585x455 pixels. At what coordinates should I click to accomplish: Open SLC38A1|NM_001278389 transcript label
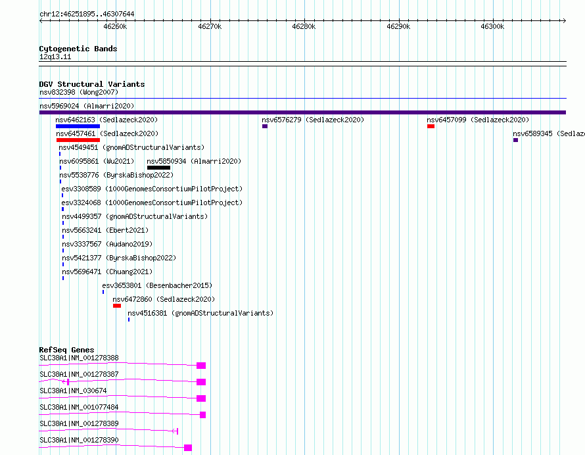[x=79, y=423]
